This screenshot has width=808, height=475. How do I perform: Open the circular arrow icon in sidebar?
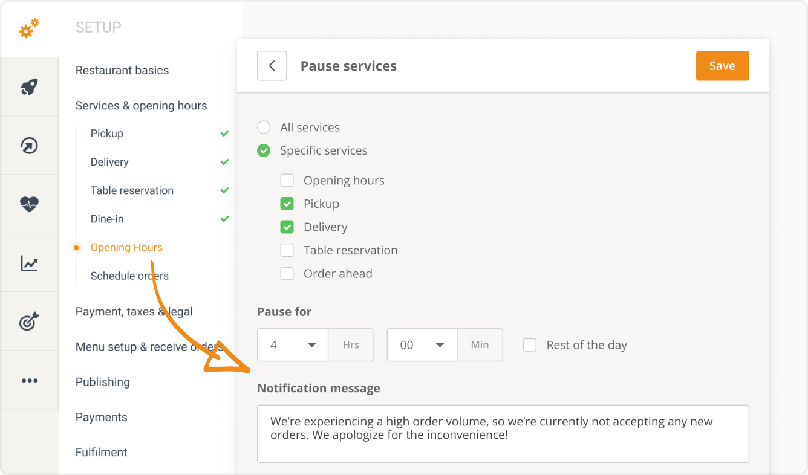click(29, 146)
